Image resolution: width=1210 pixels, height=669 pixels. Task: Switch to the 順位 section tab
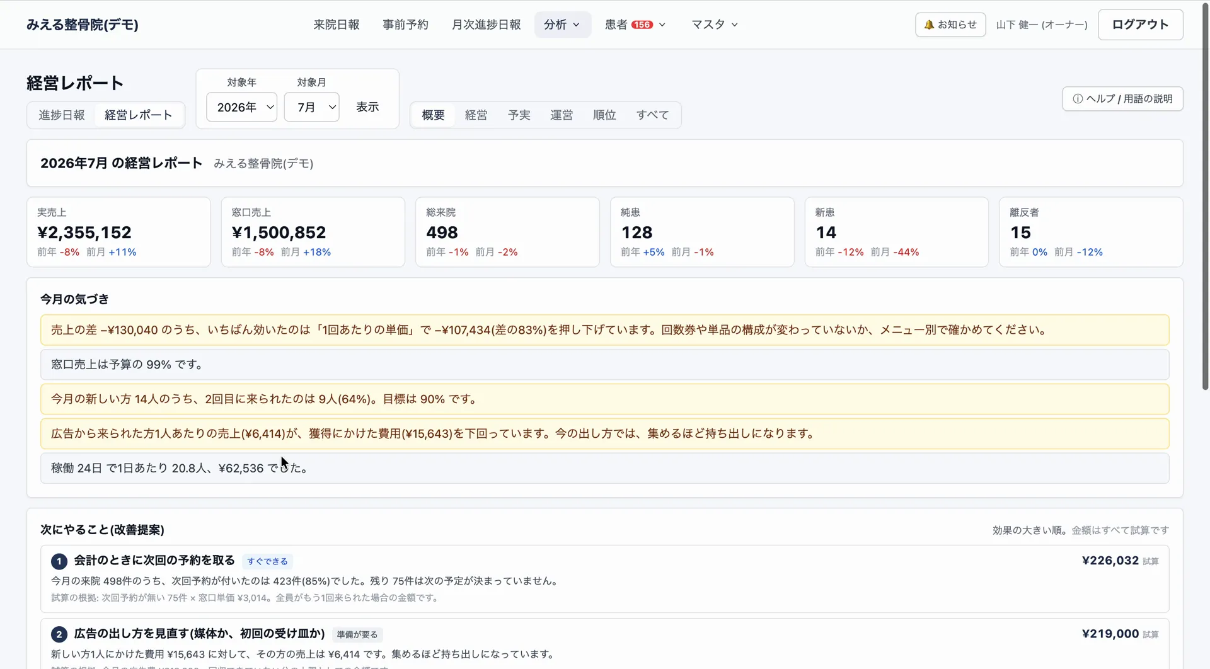click(604, 115)
